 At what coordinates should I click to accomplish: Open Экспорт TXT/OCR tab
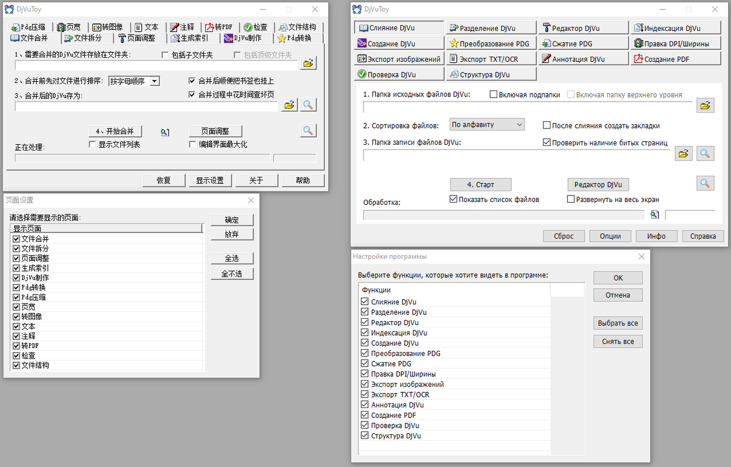(491, 58)
